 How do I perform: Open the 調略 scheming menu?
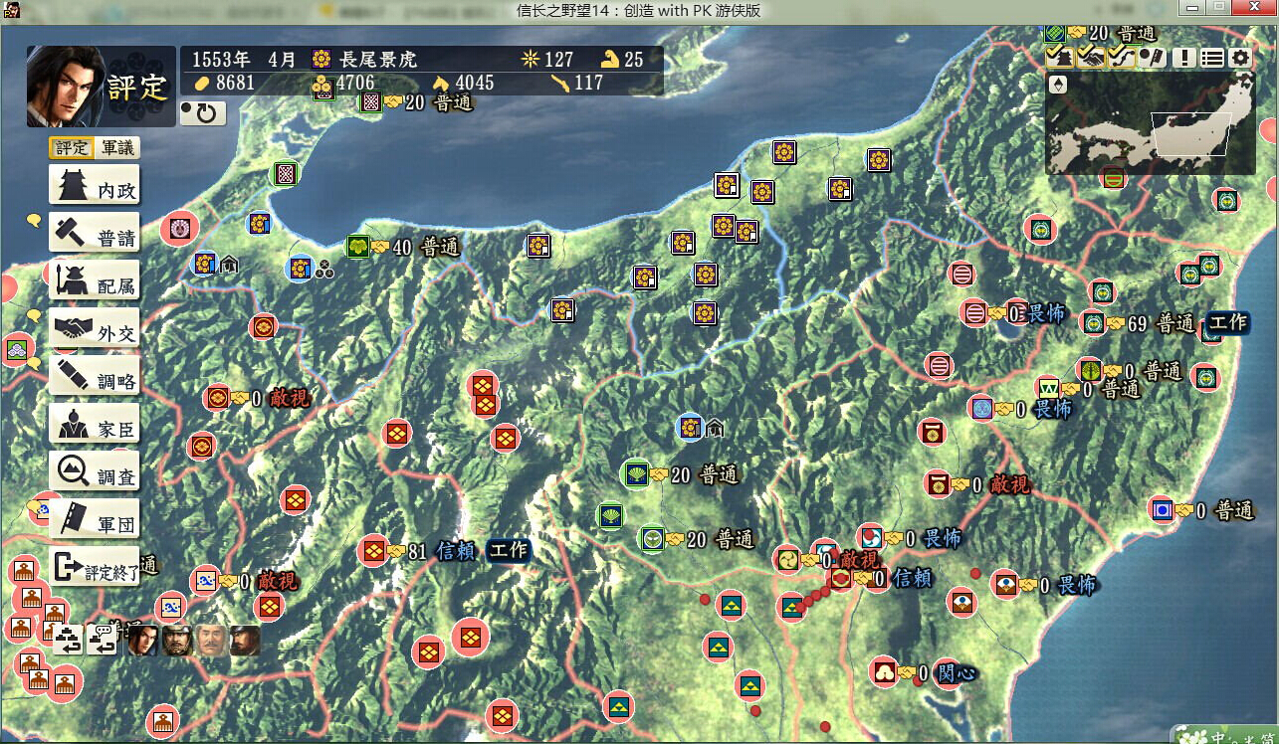coord(95,377)
